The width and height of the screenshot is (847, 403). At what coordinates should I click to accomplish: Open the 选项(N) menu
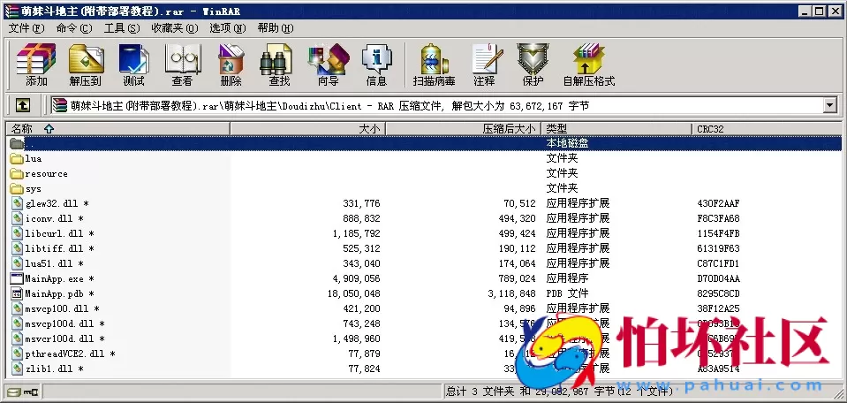click(x=227, y=28)
